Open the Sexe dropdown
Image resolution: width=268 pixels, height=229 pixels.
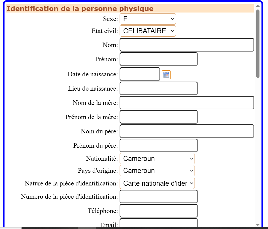pyautogui.click(x=148, y=19)
